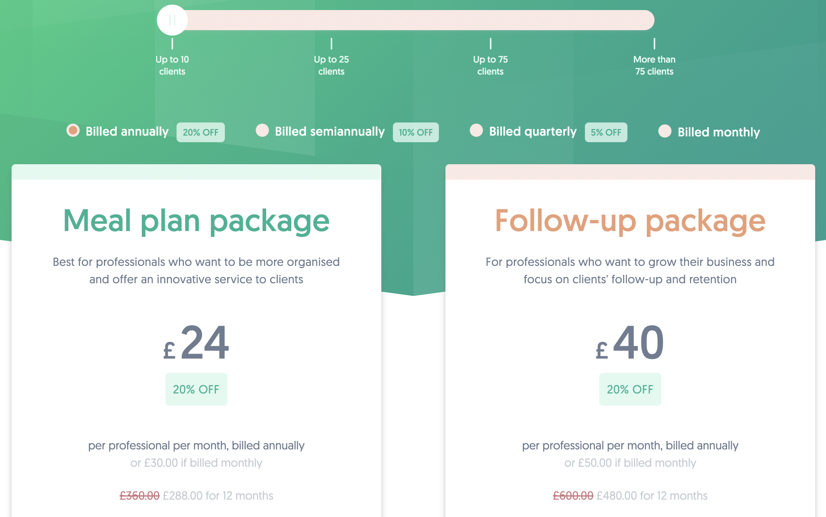Image resolution: width=826 pixels, height=517 pixels.
Task: Click the struck-through £360.00 price
Action: 139,495
